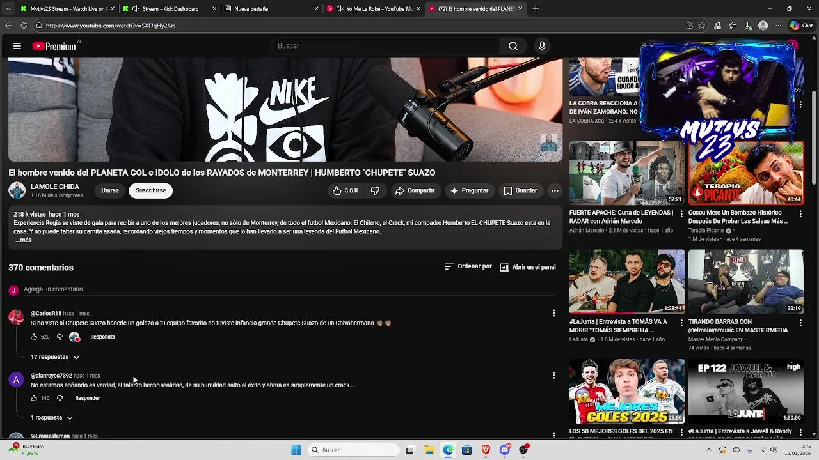Open FUERTE APACHE video thumbnail
The image size is (819, 460).
(x=627, y=172)
